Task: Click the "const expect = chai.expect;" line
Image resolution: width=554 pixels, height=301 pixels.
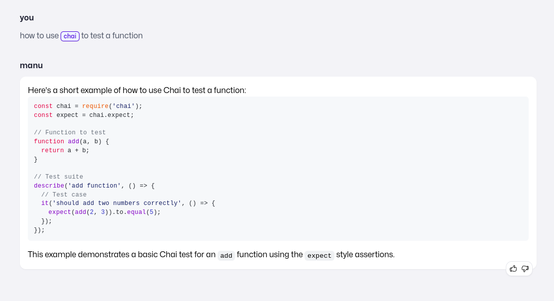Action: pos(84,115)
